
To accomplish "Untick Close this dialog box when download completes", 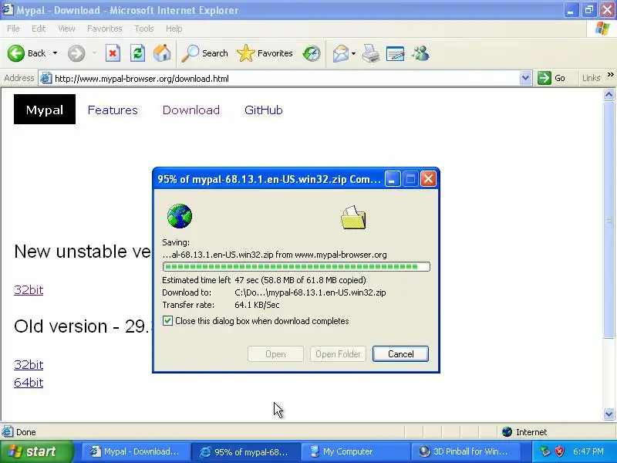I will (x=167, y=321).
